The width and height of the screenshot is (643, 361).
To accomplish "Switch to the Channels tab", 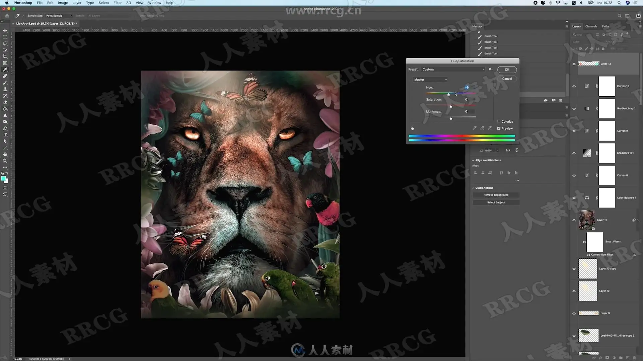I will pos(591,26).
